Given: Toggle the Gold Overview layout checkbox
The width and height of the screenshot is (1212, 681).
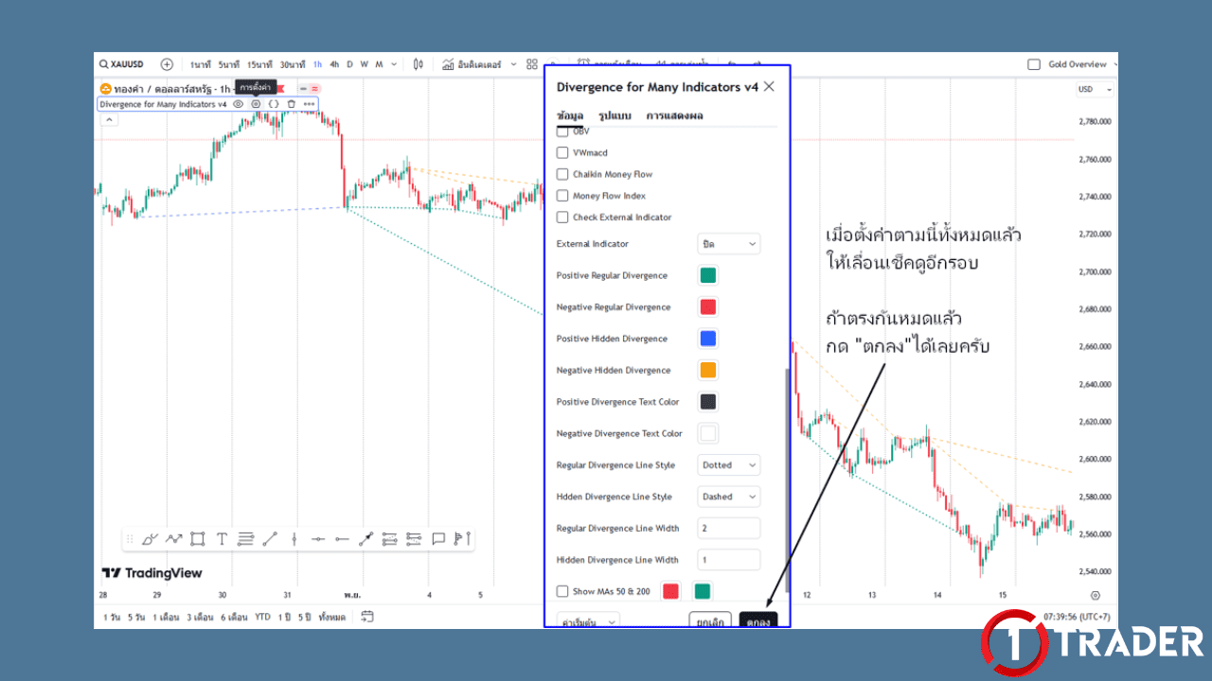Looking at the screenshot, I should click(x=1034, y=64).
